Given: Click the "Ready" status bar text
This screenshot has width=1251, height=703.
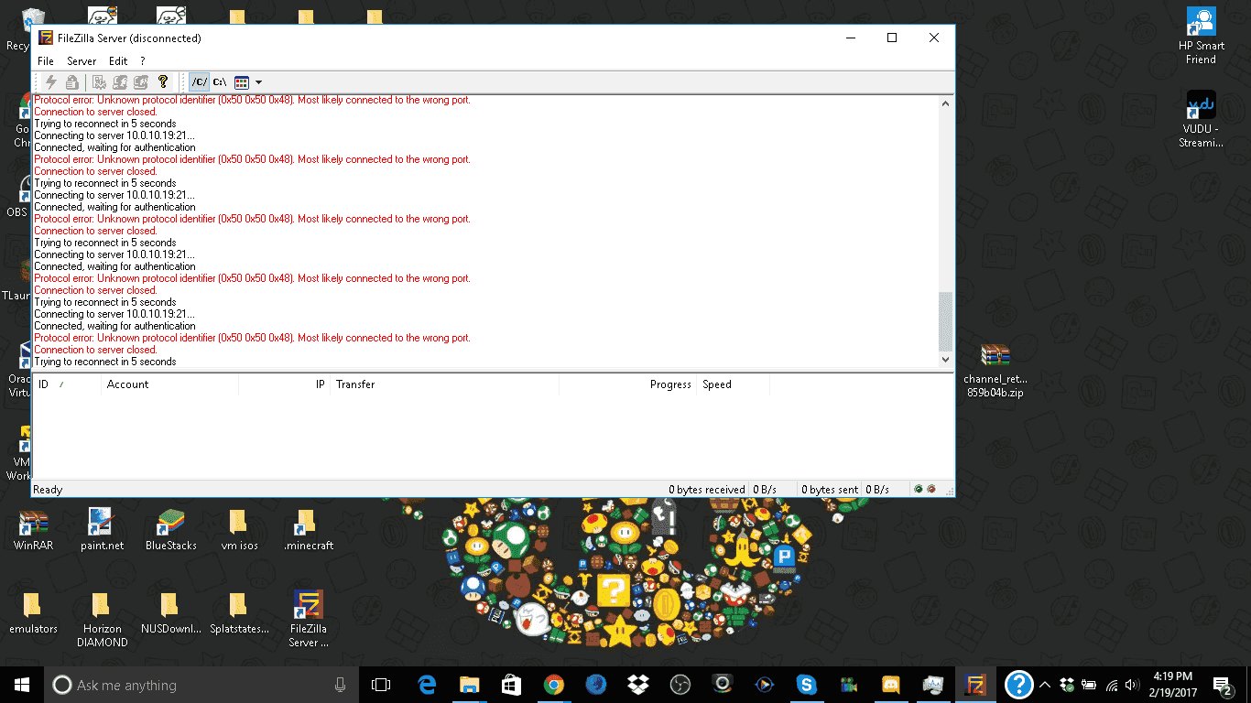Looking at the screenshot, I should tap(48, 490).
